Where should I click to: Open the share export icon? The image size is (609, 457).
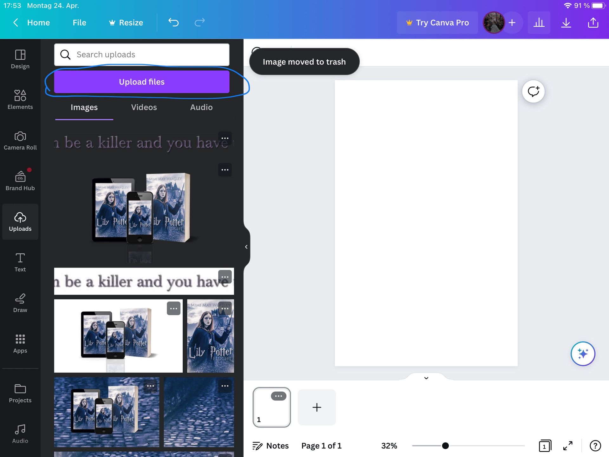593,23
